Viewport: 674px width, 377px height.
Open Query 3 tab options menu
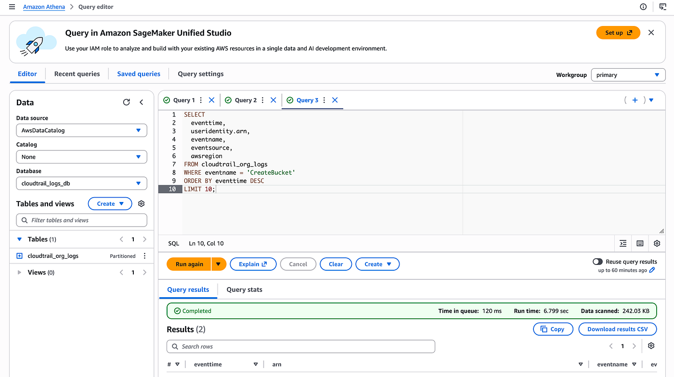click(x=324, y=100)
